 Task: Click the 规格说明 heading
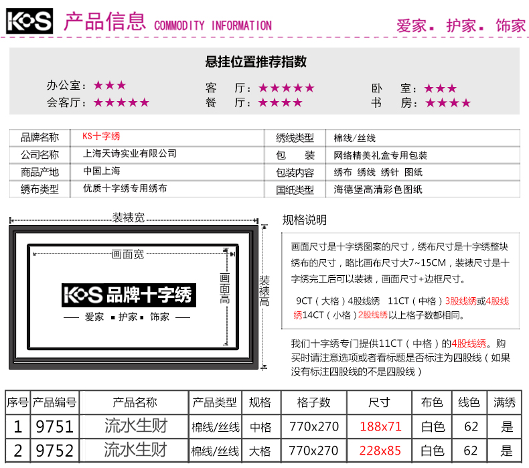[x=305, y=220]
